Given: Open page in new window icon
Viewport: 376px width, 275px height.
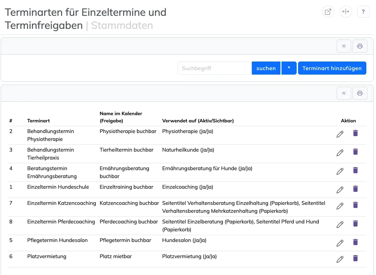Looking at the screenshot, I should click(328, 12).
